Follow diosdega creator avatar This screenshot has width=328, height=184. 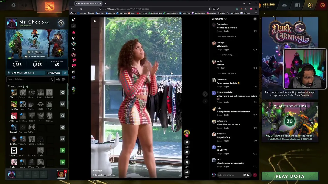187,133
